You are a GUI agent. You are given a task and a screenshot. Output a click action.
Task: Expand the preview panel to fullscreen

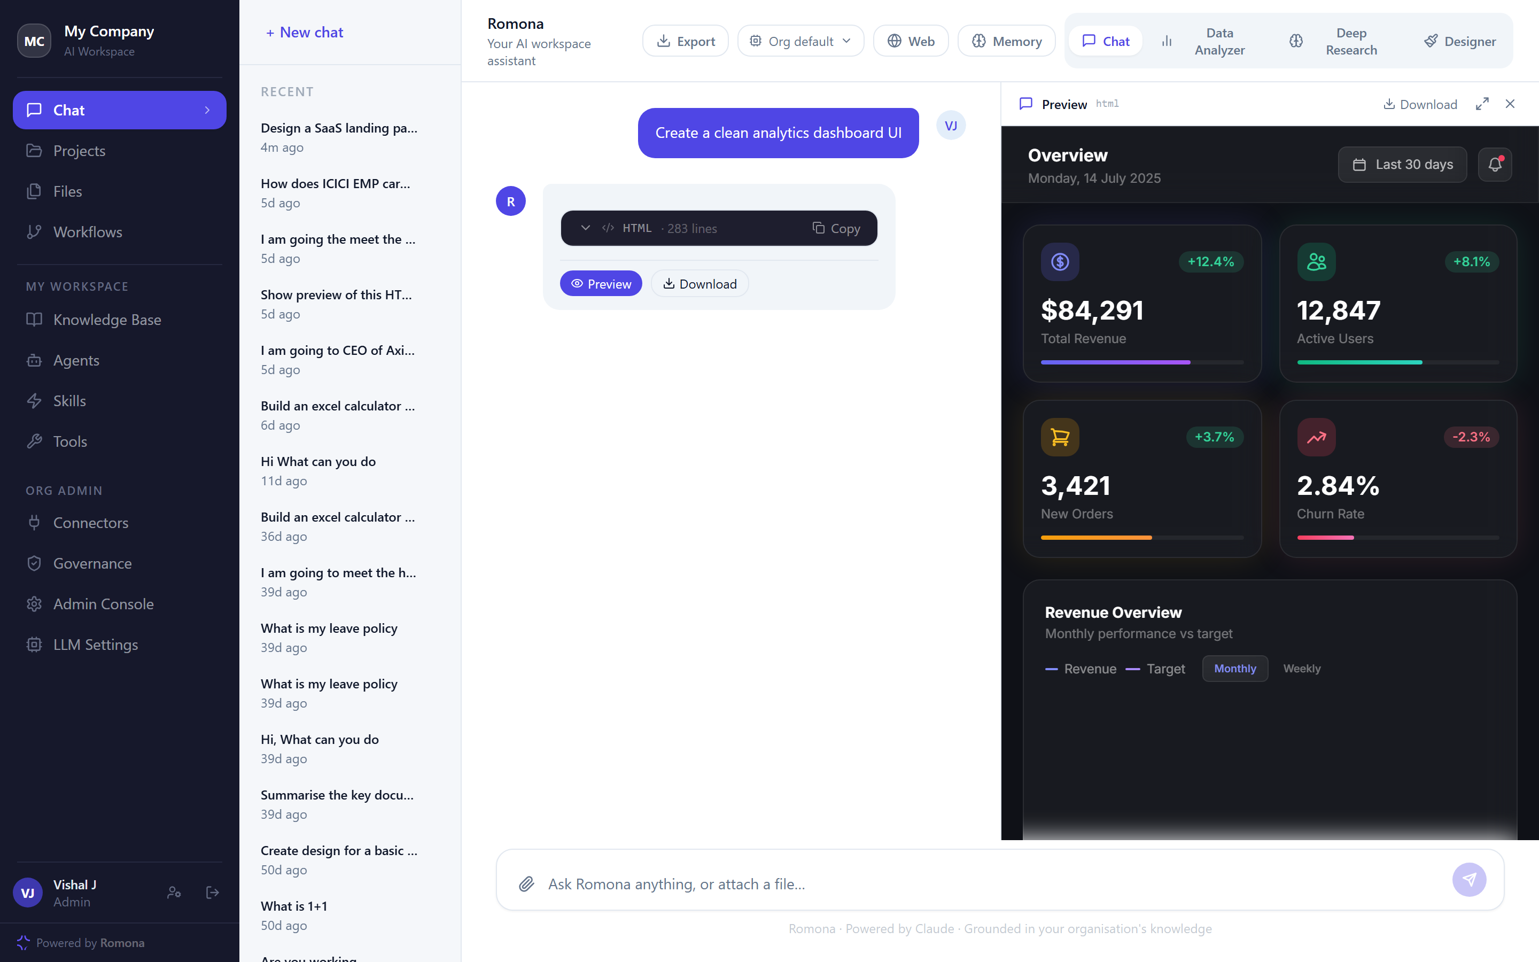(1482, 104)
